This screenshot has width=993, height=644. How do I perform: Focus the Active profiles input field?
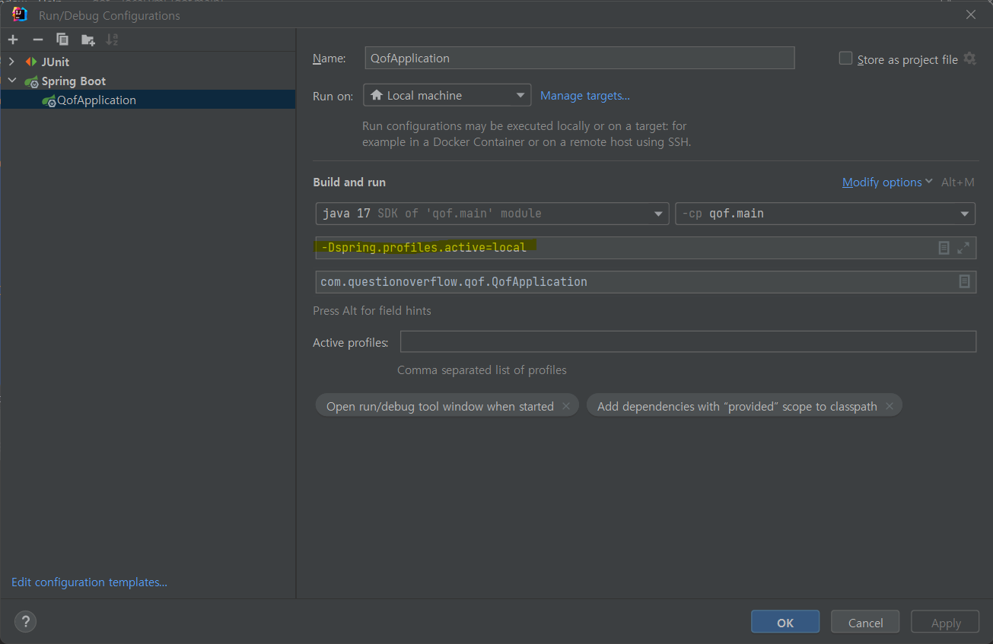(688, 342)
